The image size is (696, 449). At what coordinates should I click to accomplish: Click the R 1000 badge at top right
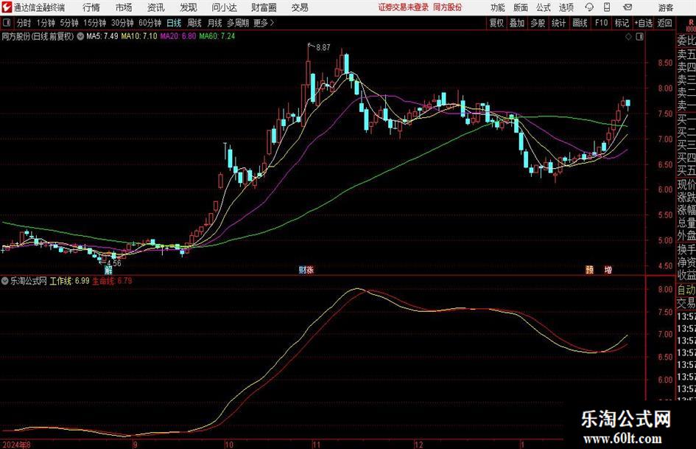(x=691, y=25)
